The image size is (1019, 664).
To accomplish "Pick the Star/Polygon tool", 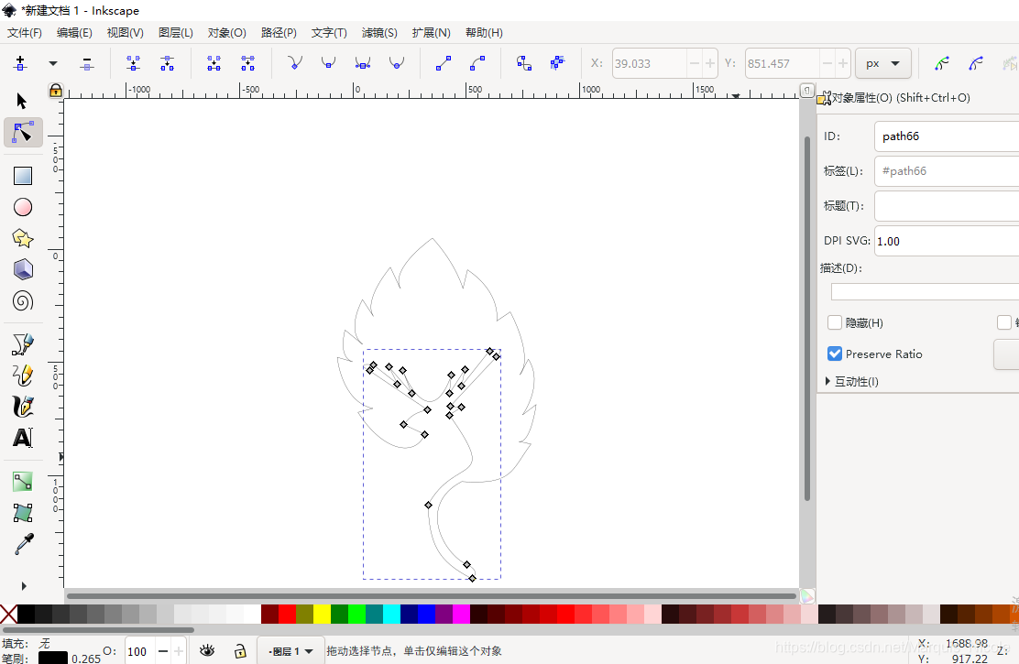I will [23, 238].
